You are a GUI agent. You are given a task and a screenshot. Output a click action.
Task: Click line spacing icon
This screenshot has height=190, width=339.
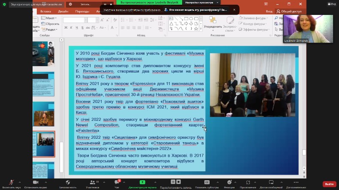pyautogui.click(x=152, y=20)
